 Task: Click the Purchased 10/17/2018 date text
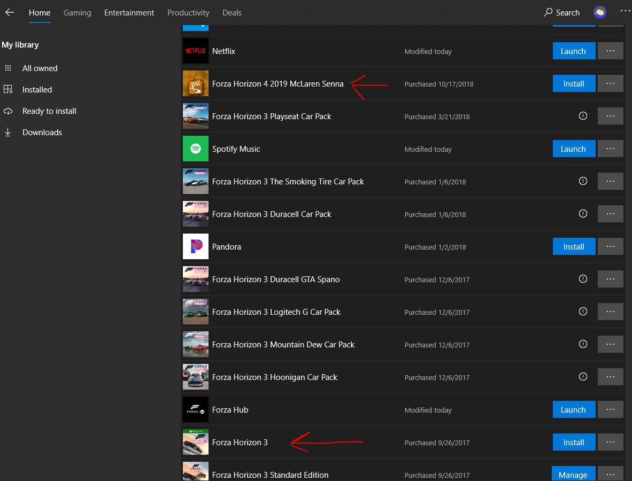(439, 84)
